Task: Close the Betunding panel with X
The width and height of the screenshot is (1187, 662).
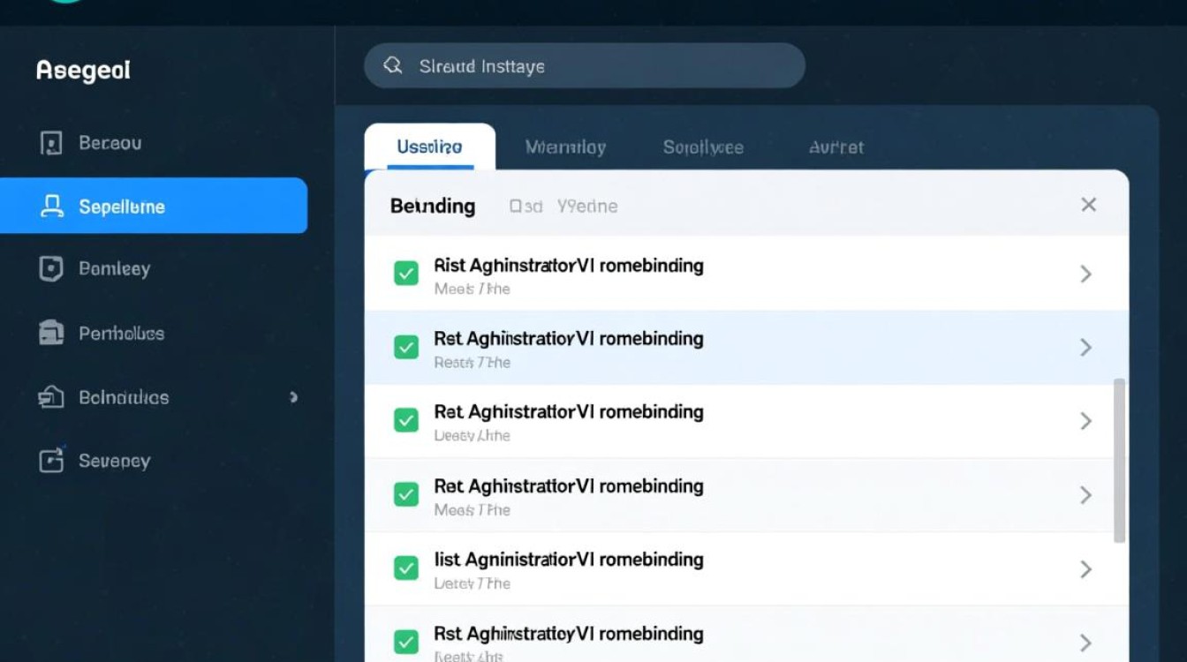Action: coord(1088,205)
